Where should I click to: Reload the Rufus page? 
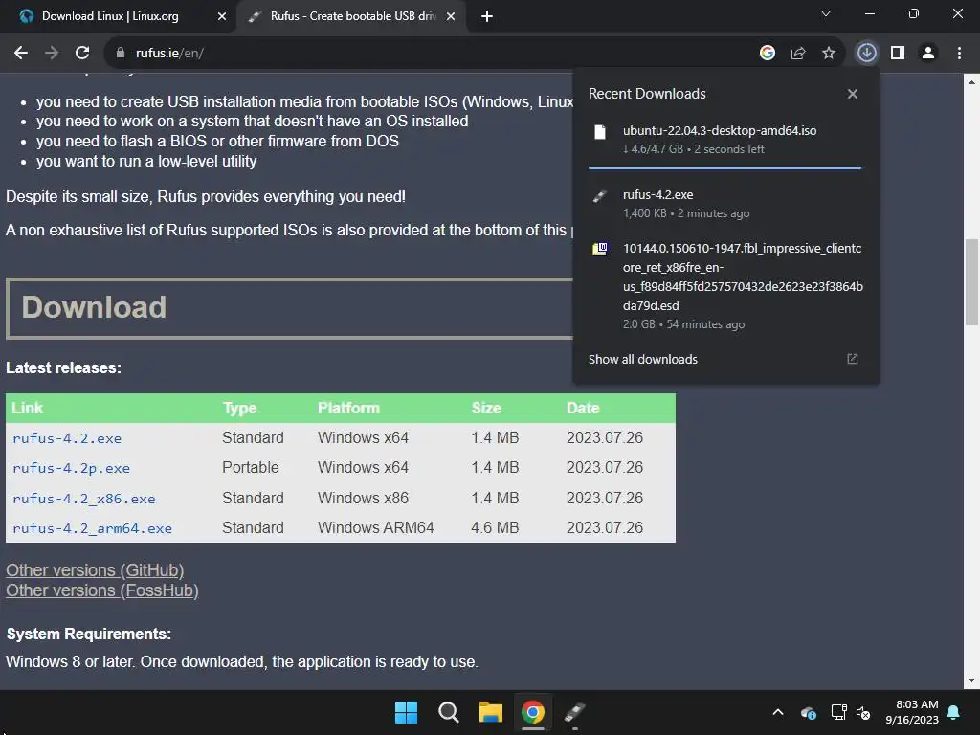coord(82,54)
